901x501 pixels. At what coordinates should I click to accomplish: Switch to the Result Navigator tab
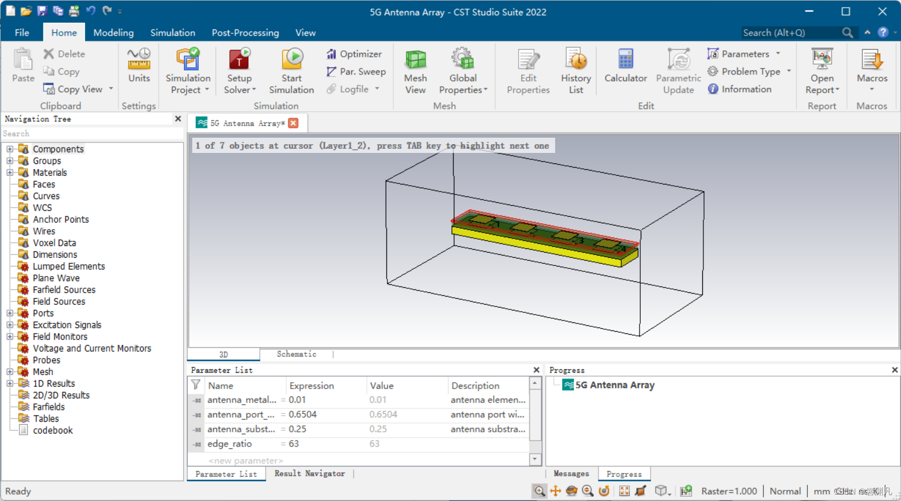(310, 473)
